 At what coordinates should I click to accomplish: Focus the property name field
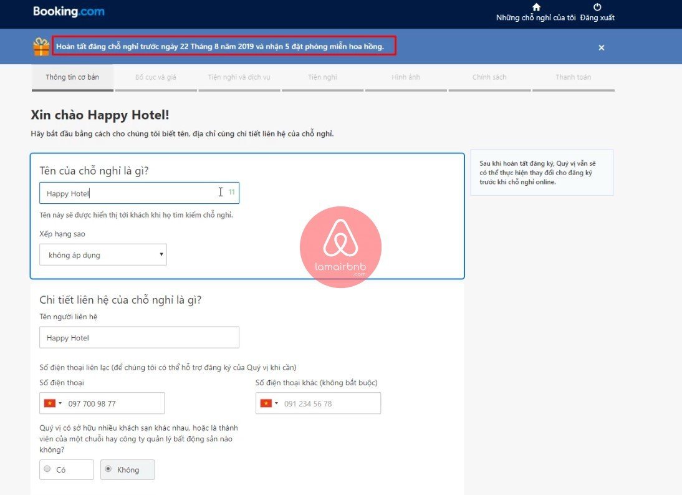click(x=139, y=193)
